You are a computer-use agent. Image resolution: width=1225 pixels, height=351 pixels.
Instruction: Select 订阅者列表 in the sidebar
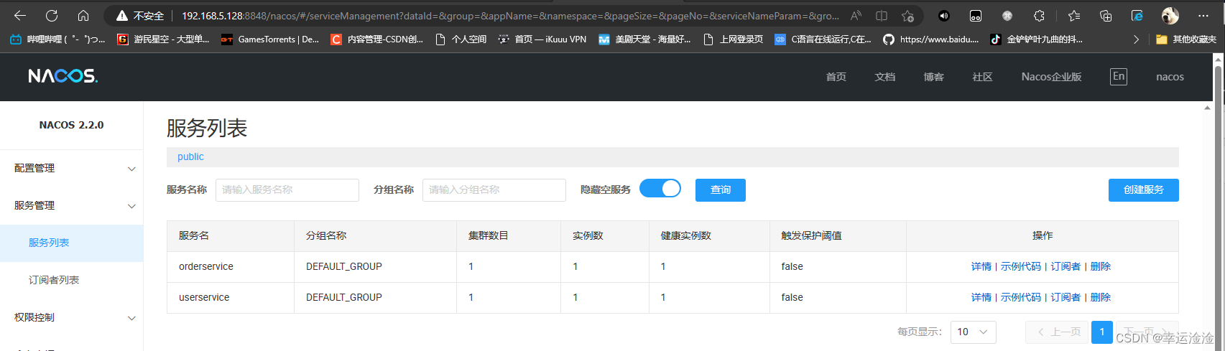72,280
